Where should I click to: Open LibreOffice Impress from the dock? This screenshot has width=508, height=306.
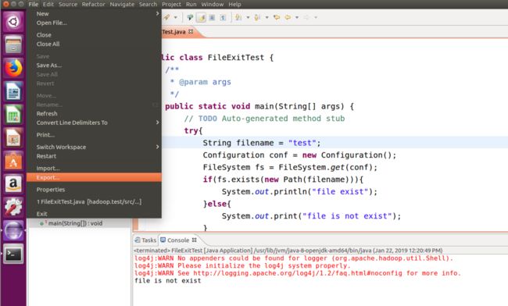tap(13, 138)
